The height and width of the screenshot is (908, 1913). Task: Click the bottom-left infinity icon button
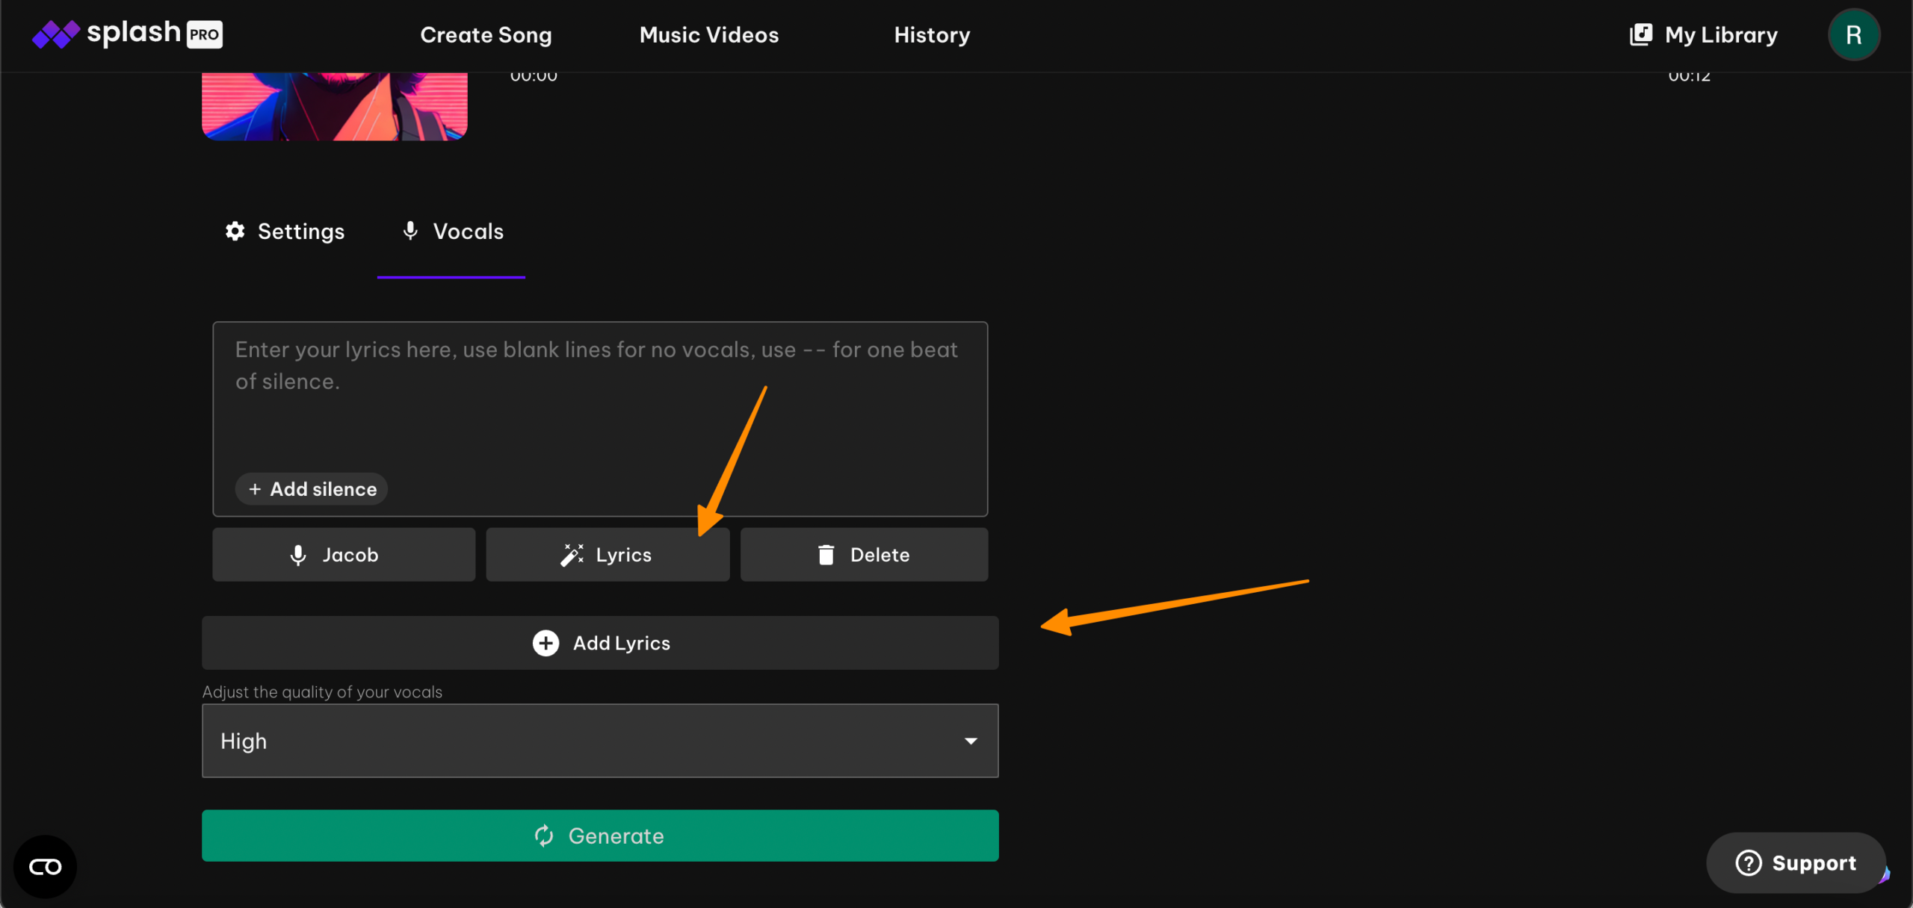point(45,867)
